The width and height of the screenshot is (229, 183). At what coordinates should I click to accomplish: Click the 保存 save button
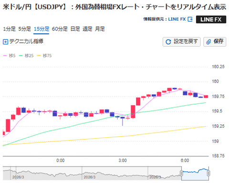coord(215,42)
